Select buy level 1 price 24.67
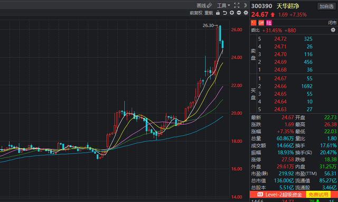This screenshot has width=338, height=202. [x=280, y=79]
